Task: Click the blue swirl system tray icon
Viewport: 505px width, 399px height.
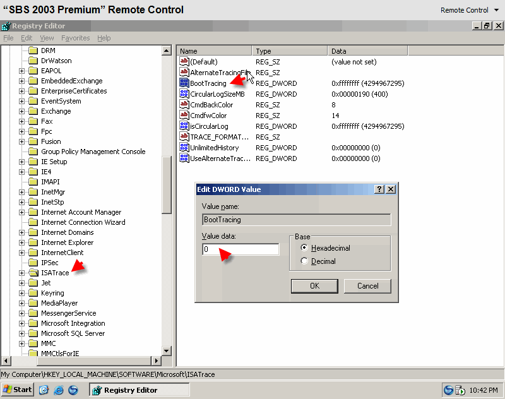Action: tap(448, 390)
